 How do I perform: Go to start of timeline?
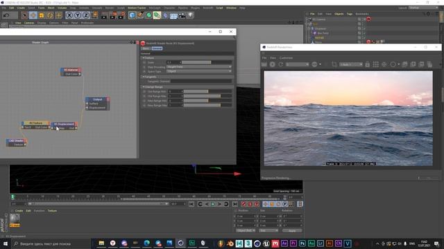tap(191, 204)
